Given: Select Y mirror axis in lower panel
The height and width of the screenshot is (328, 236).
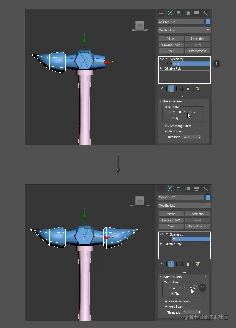Looking at the screenshot, I should point(180,288).
